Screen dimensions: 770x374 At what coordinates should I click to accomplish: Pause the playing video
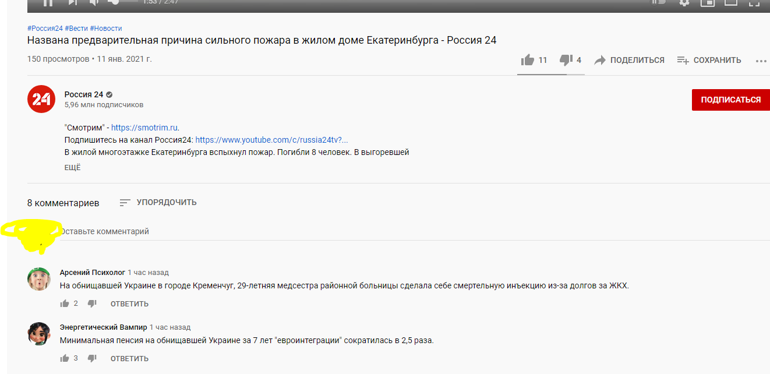(x=48, y=3)
